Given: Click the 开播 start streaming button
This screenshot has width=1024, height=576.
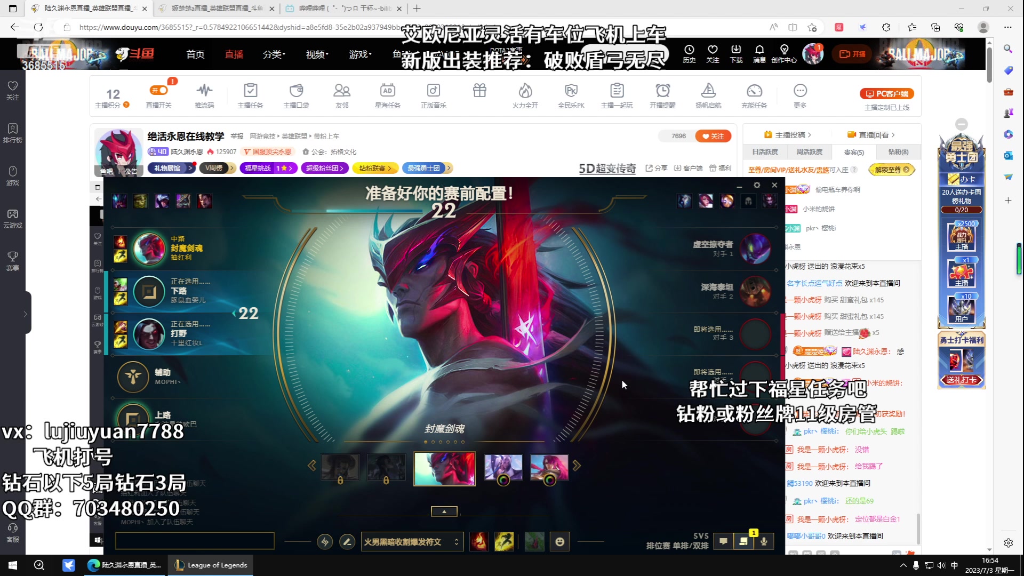Looking at the screenshot, I should coord(852,54).
